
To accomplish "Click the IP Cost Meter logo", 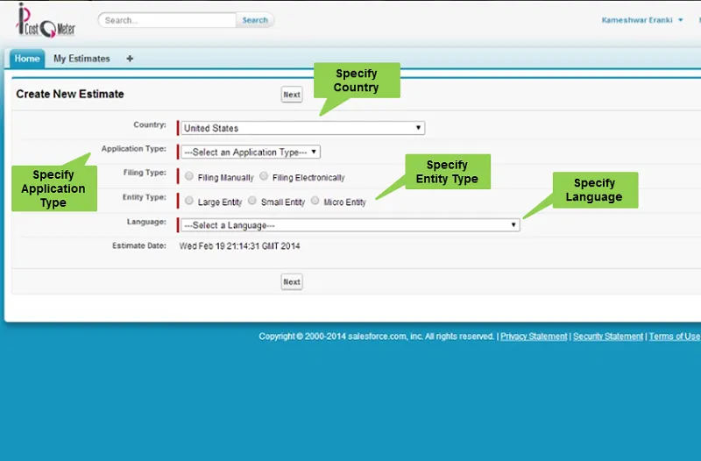I will point(46,21).
